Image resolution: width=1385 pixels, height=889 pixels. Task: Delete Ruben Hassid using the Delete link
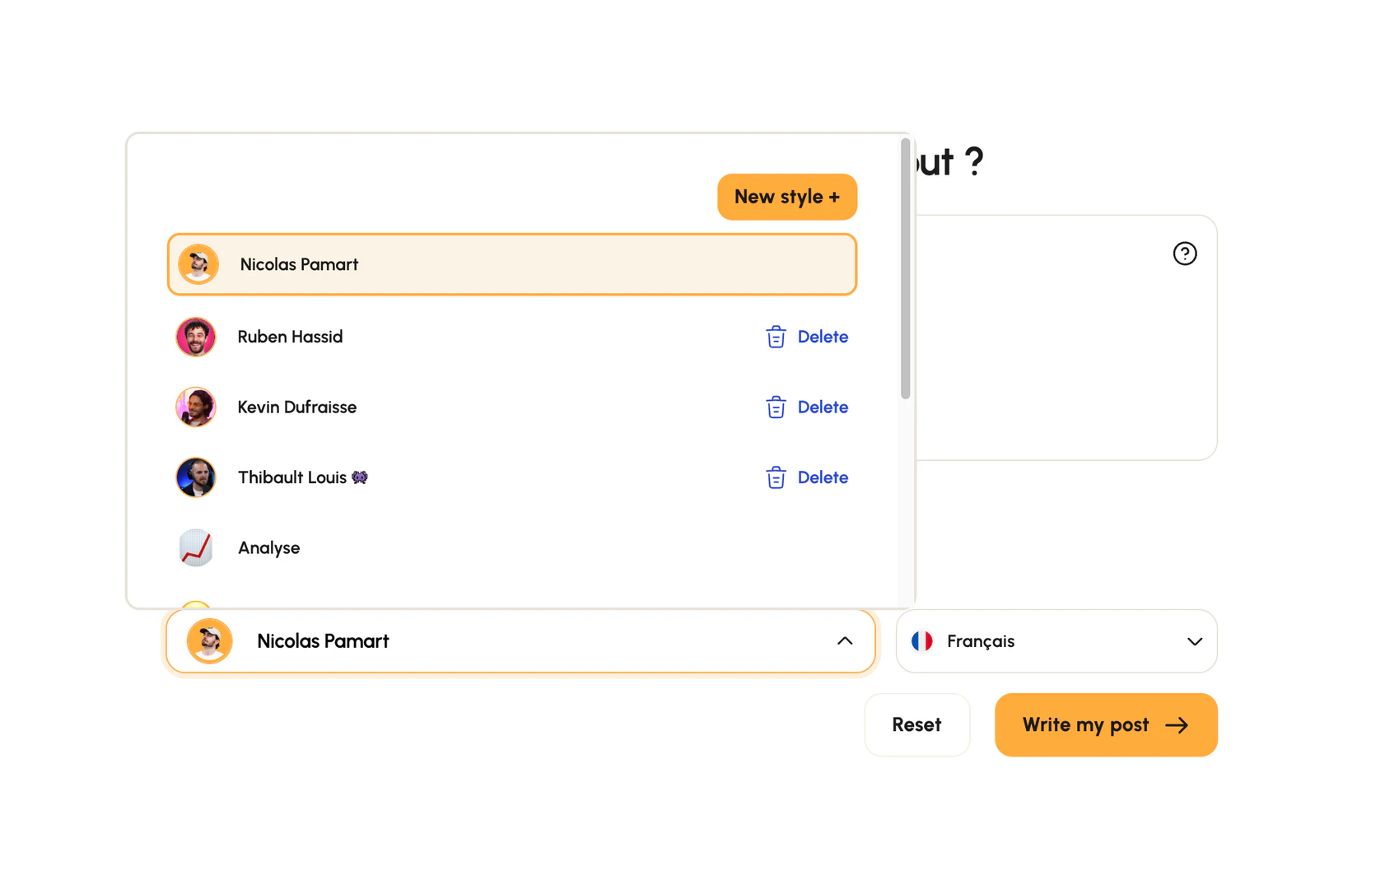coord(823,337)
